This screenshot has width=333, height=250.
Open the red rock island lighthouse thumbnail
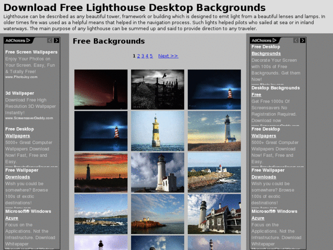coord(158,214)
